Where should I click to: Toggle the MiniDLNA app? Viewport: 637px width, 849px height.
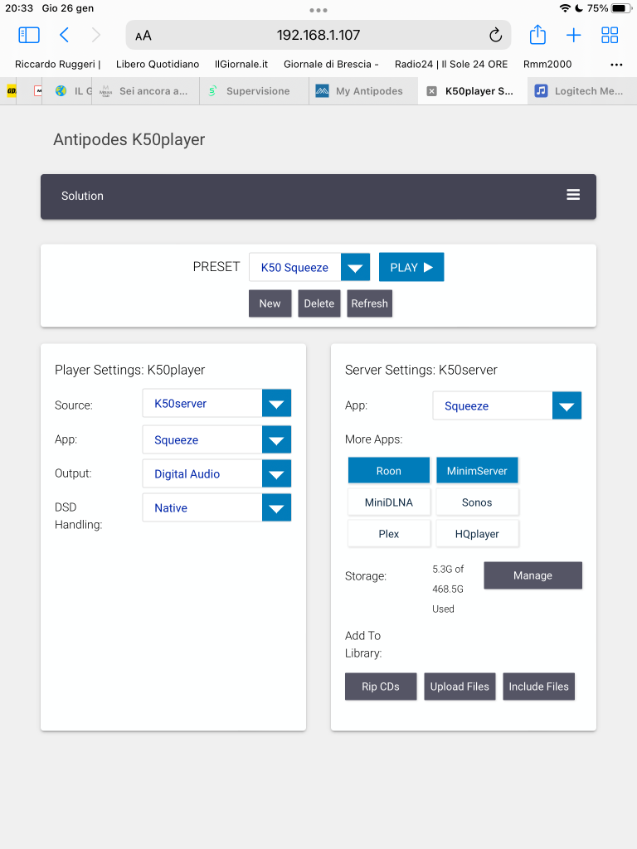click(389, 502)
